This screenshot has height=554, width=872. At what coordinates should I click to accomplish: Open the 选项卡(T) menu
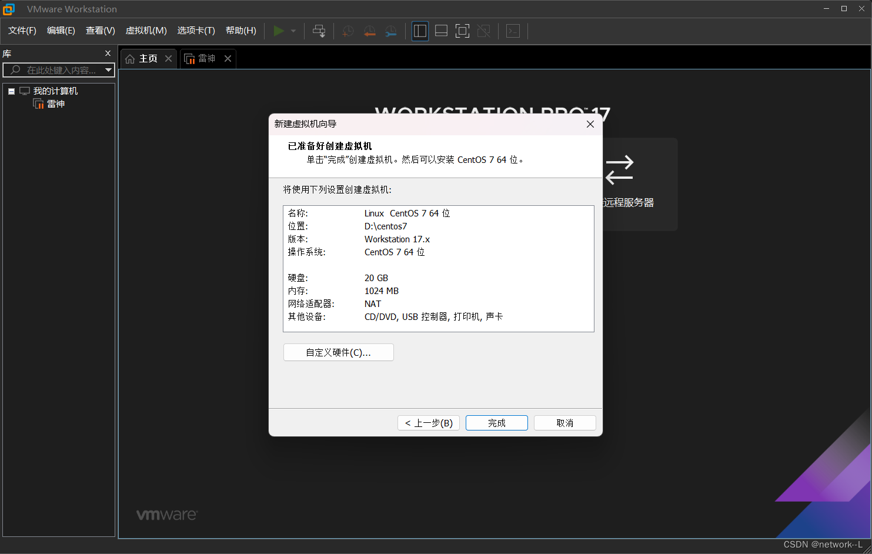tap(196, 31)
